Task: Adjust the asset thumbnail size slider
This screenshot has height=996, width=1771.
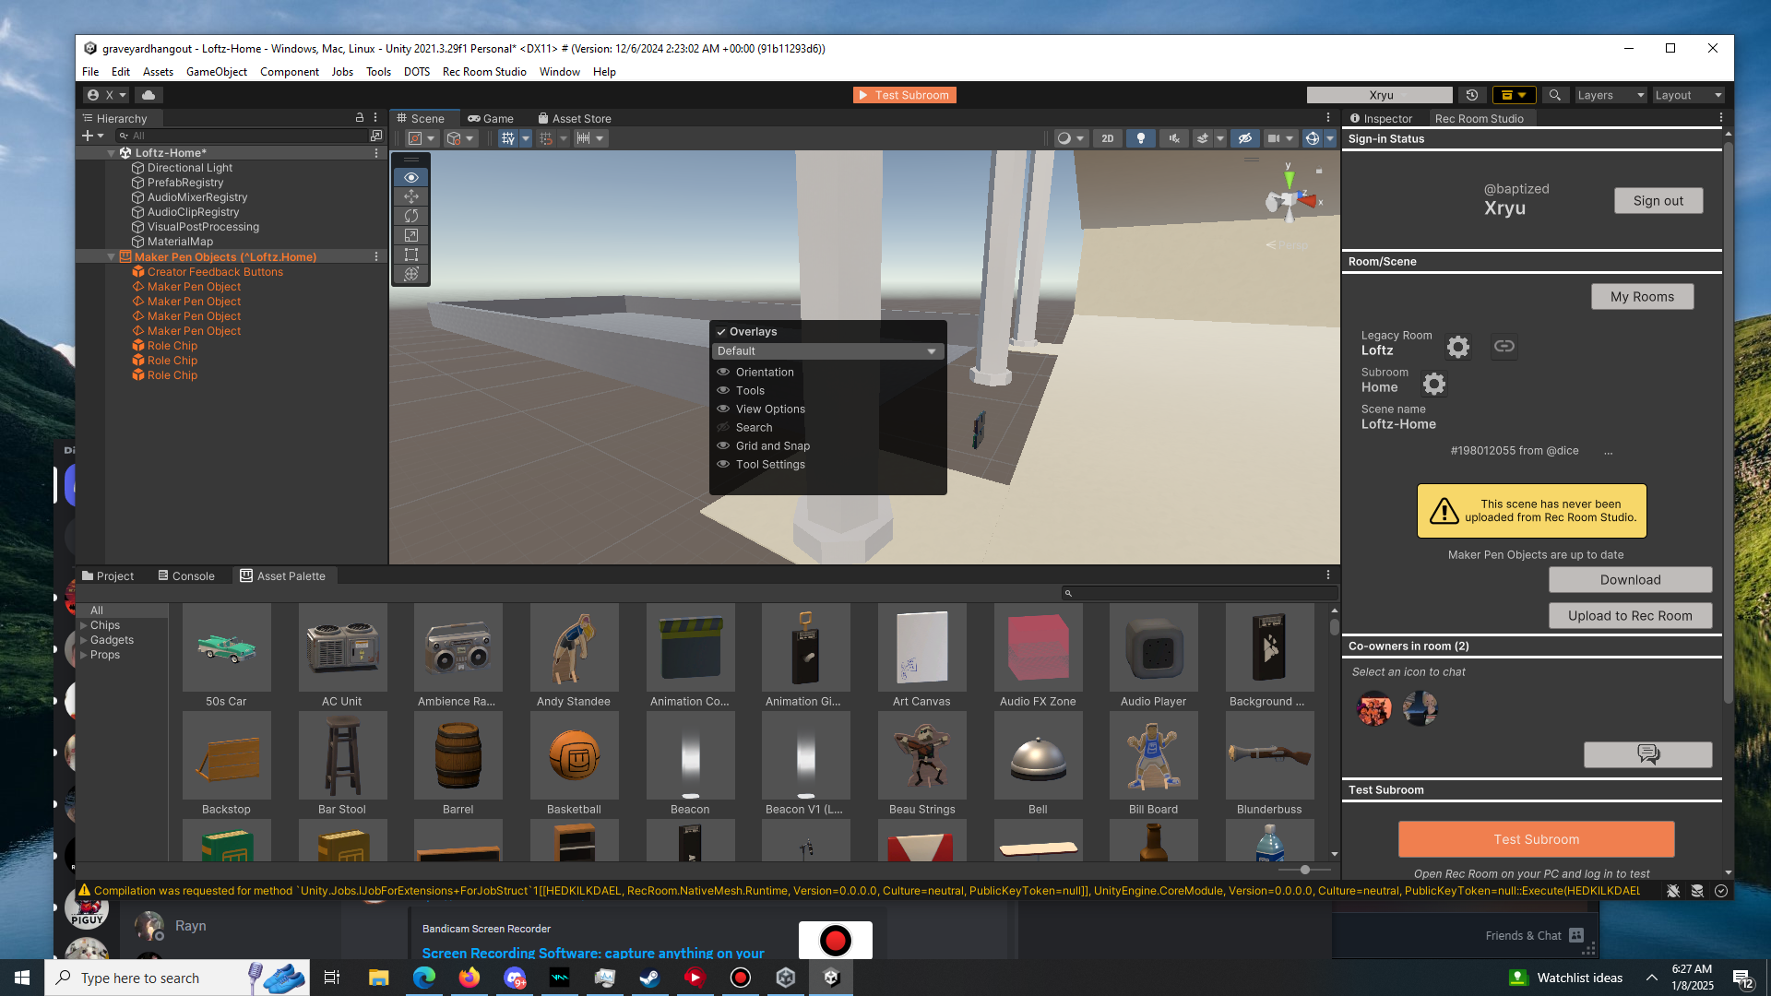Action: [1304, 870]
